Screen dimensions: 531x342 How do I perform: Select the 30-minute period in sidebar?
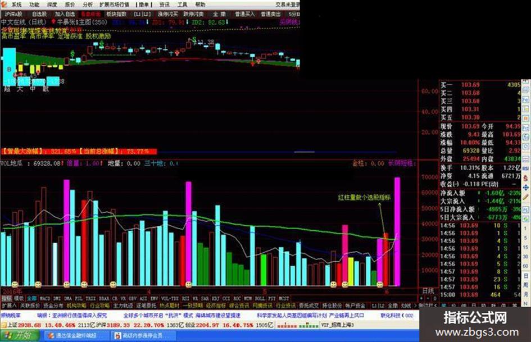[x=525, y=257]
